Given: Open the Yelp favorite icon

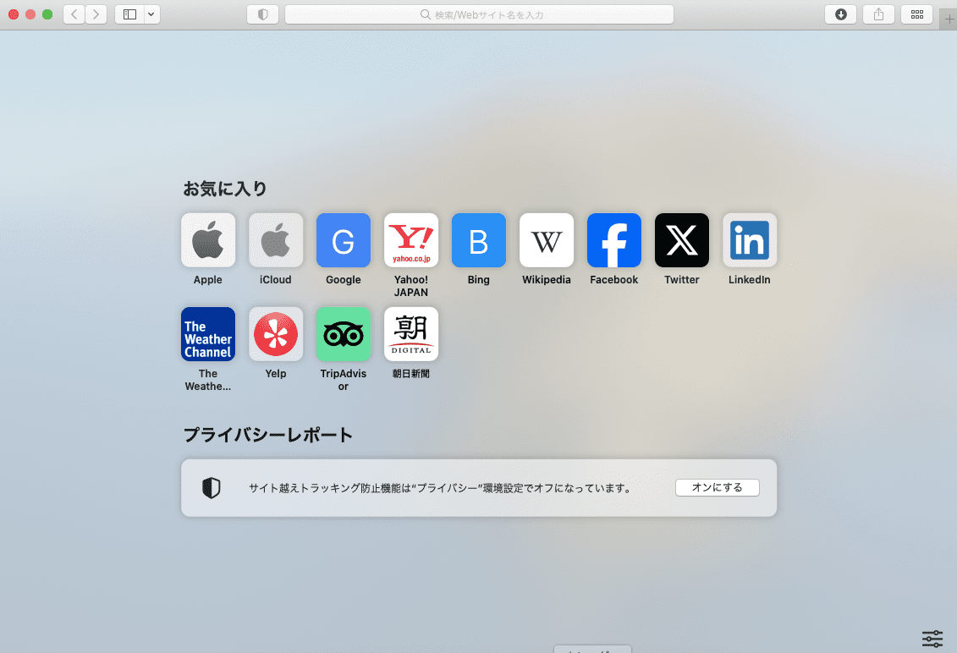Looking at the screenshot, I should click(275, 333).
